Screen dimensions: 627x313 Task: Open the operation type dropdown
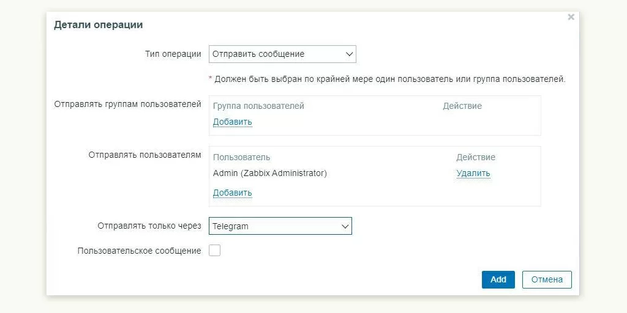click(282, 54)
